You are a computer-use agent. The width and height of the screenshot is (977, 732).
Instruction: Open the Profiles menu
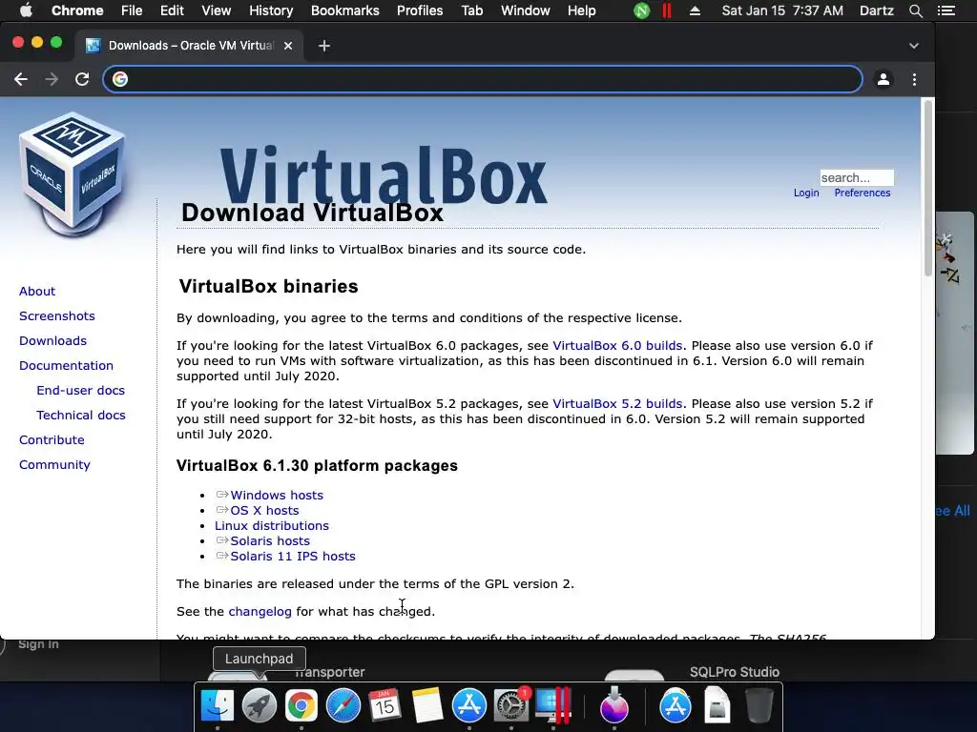click(420, 10)
